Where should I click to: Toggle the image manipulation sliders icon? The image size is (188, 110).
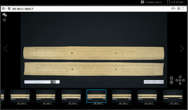point(5,20)
